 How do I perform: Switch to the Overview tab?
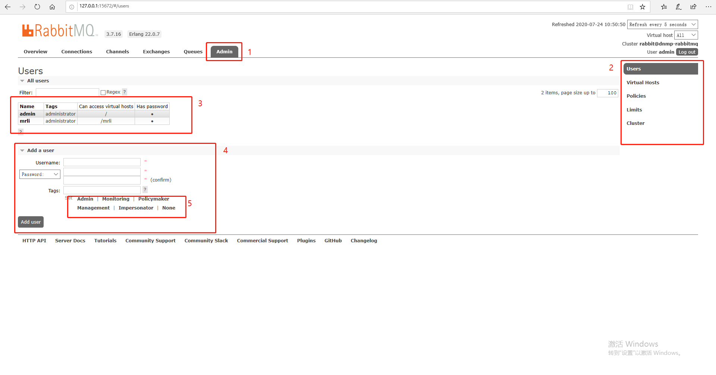coord(35,51)
